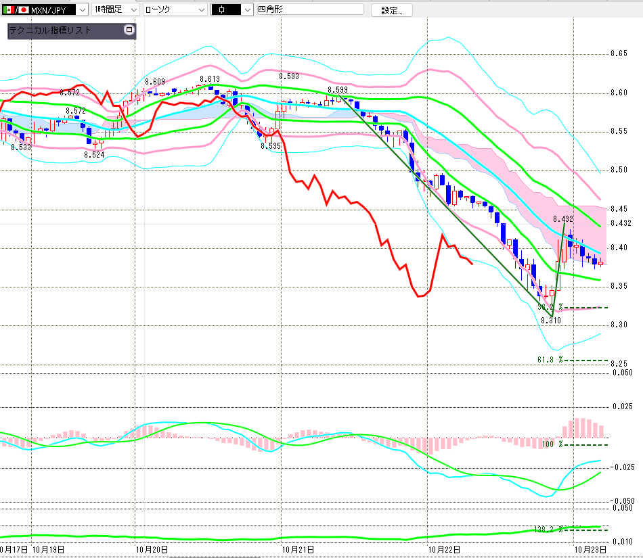643x558 pixels.
Task: Click the 8.533 price label
Action: click(x=21, y=147)
